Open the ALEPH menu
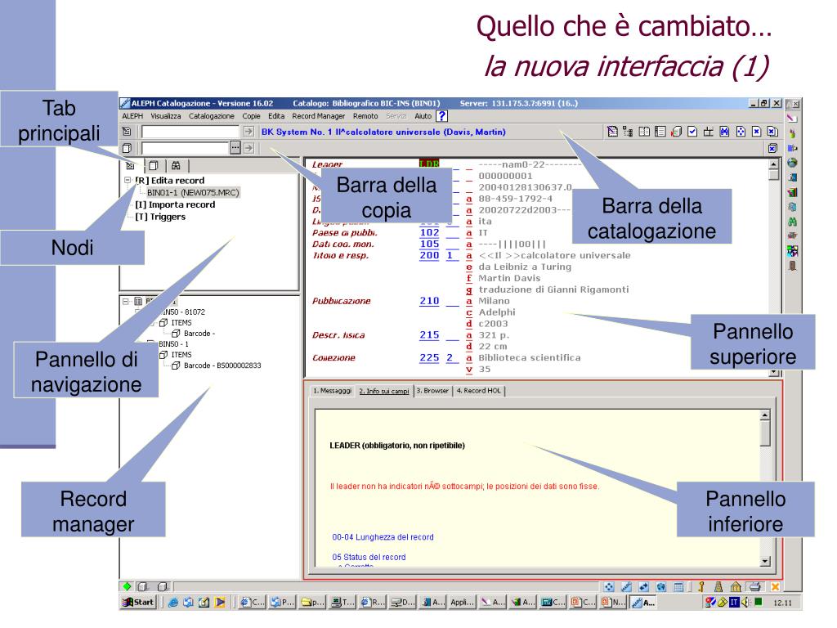837x628 pixels. 132,116
